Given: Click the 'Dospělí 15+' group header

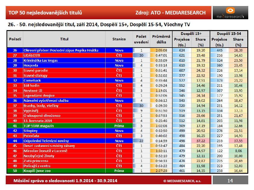Looking at the screenshot, I should pyautogui.click(x=191, y=34).
